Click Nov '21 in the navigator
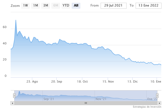The height and width of the screenshot is (109, 164). coord(101,99)
